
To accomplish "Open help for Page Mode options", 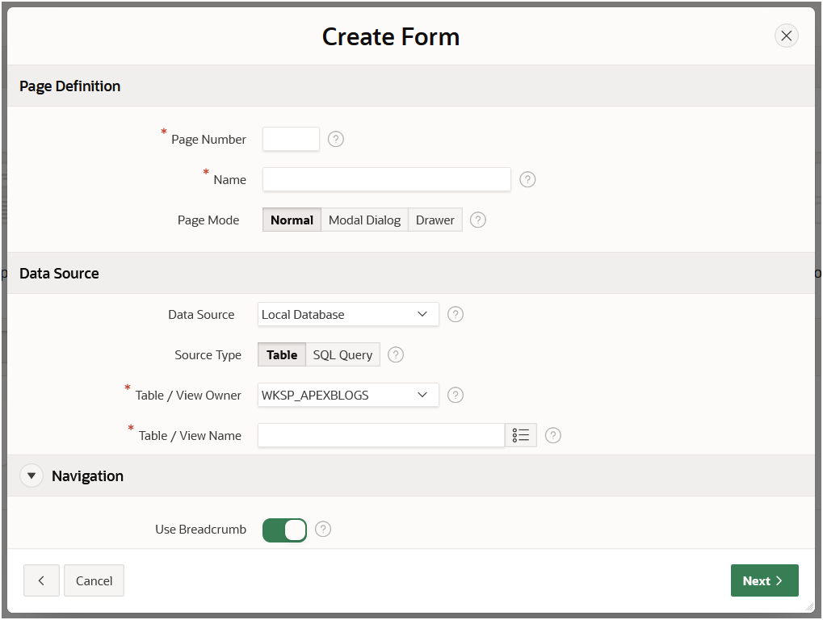I will [477, 220].
